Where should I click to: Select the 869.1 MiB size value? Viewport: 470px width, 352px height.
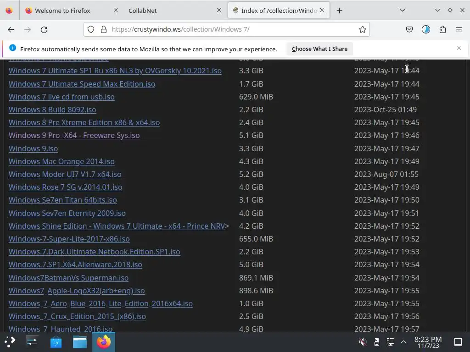click(x=256, y=278)
